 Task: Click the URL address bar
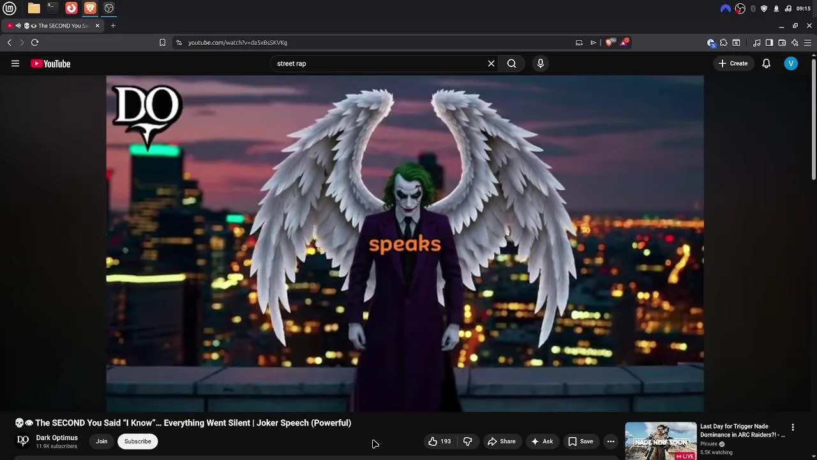(377, 43)
